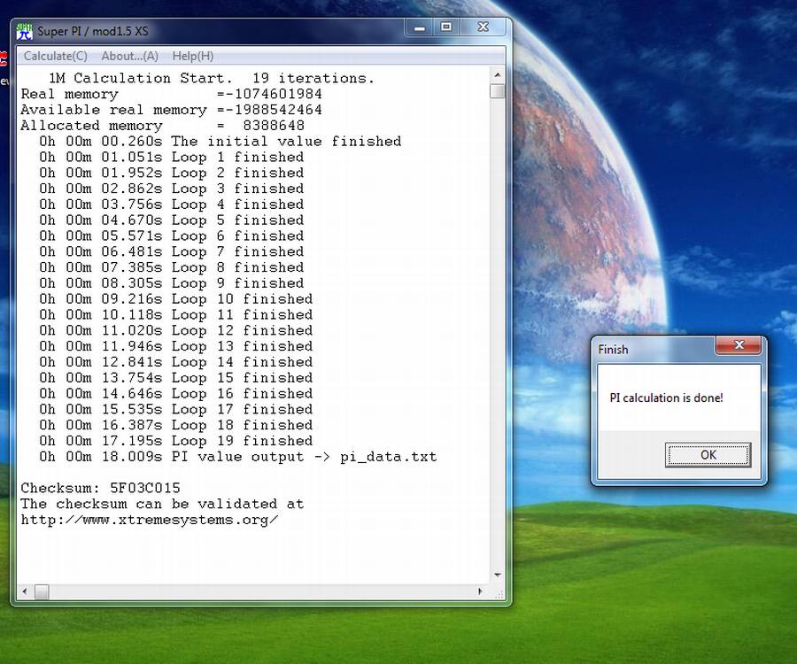Image resolution: width=797 pixels, height=664 pixels.
Task: Click the horizontal scrollbar thumb
Action: point(42,591)
